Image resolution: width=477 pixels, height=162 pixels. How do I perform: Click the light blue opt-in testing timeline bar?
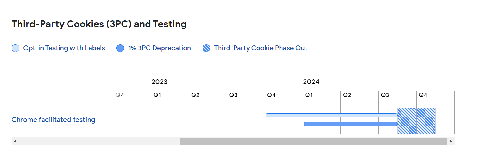[331, 115]
